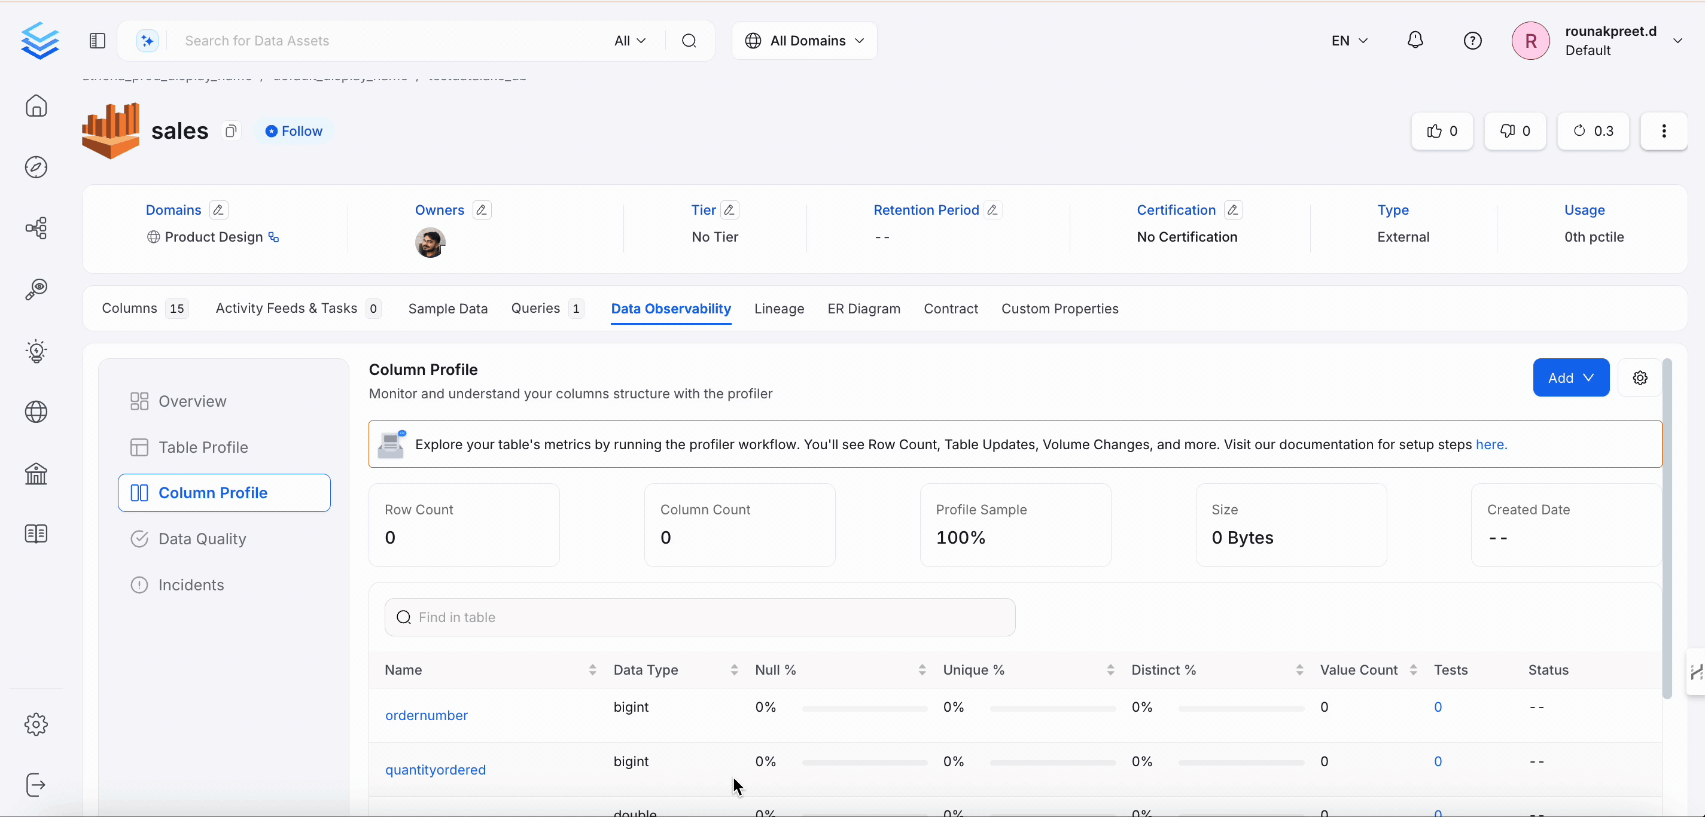Click the thumbs down dislike button
Image resolution: width=1705 pixels, height=817 pixels.
pyautogui.click(x=1514, y=131)
